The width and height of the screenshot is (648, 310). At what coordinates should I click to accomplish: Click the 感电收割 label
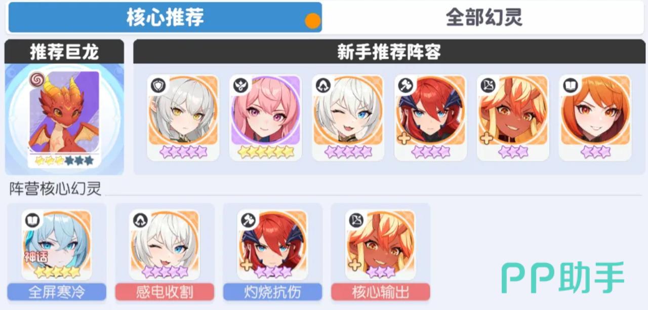pyautogui.click(x=165, y=292)
